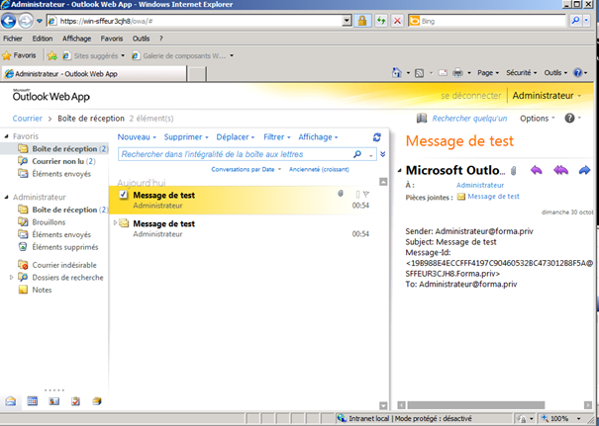599x426 pixels.
Task: Open Contacts view at bottom navigation
Action: point(54,401)
